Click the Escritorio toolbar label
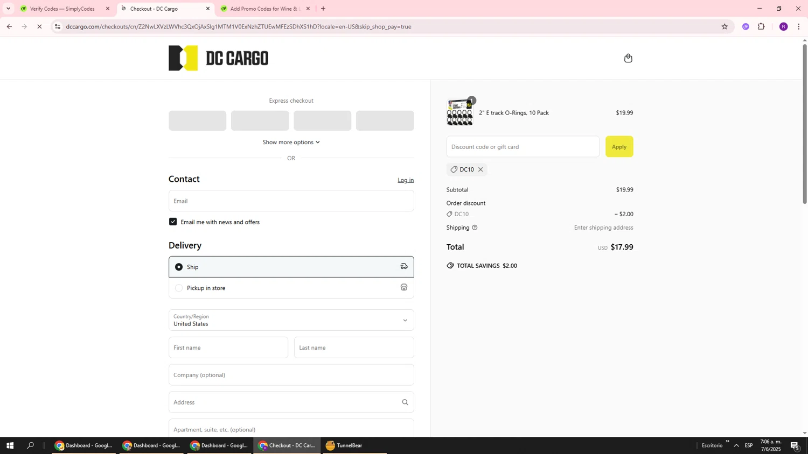808x454 pixels. click(712, 445)
